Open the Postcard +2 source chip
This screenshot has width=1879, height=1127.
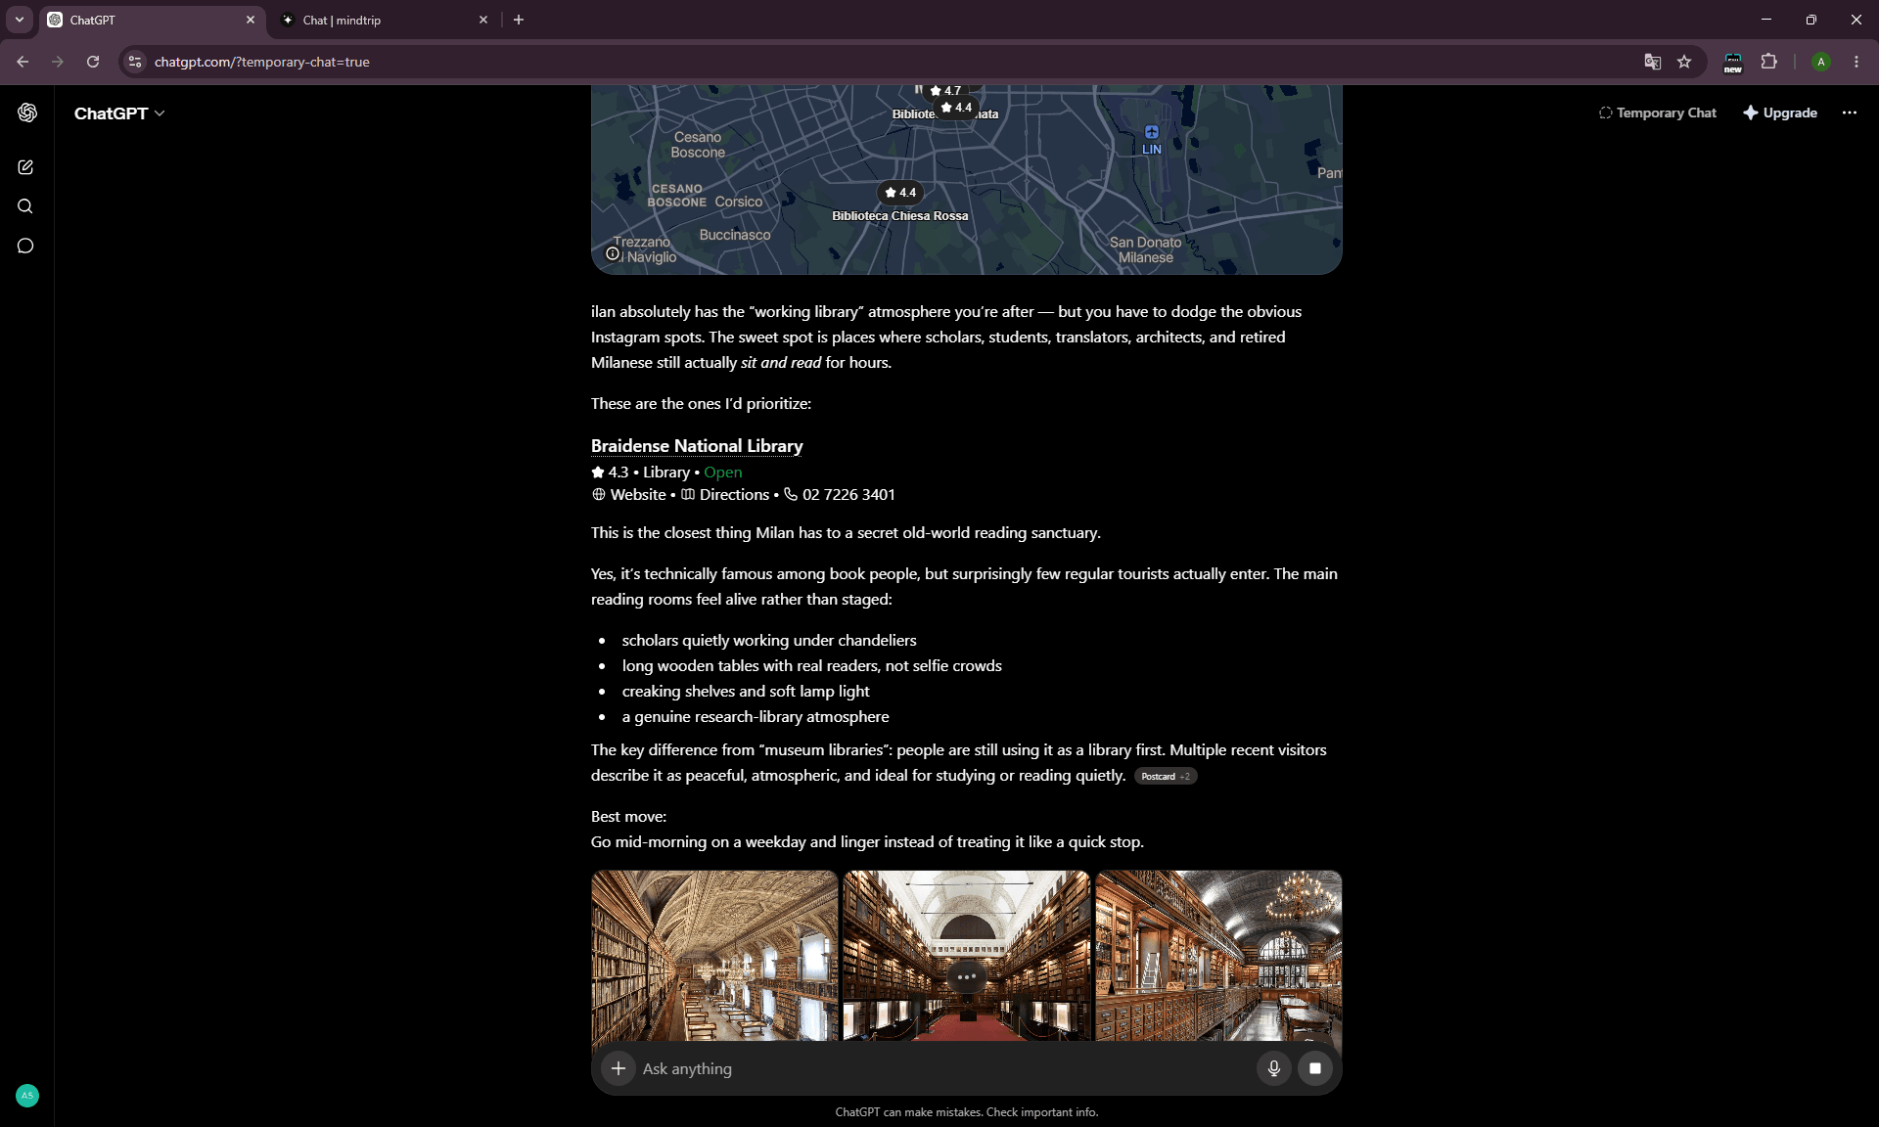point(1166,776)
